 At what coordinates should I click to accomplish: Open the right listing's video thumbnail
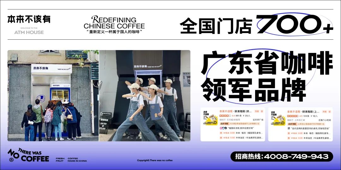278,118
